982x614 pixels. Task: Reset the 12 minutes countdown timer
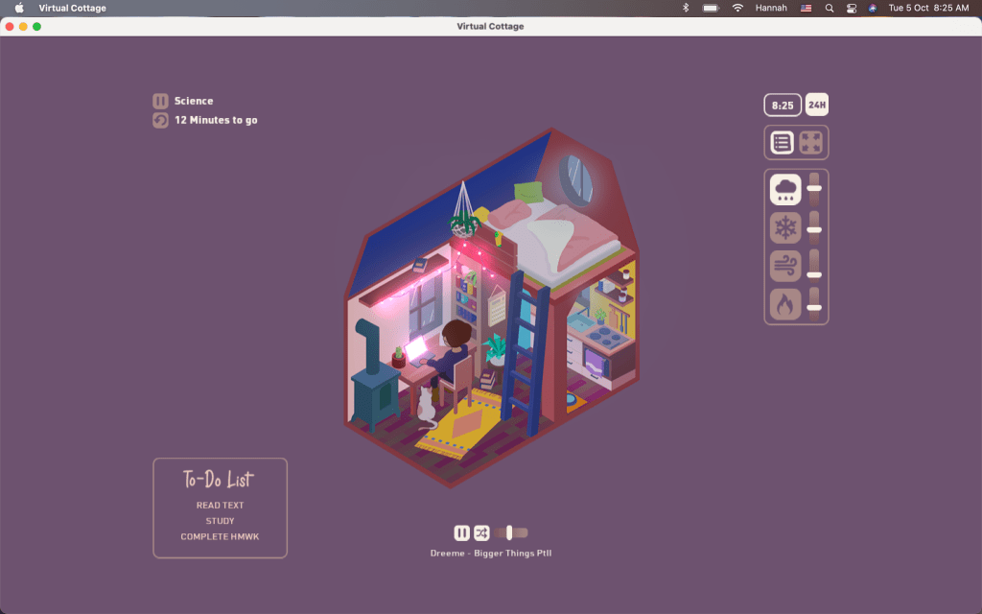click(160, 120)
